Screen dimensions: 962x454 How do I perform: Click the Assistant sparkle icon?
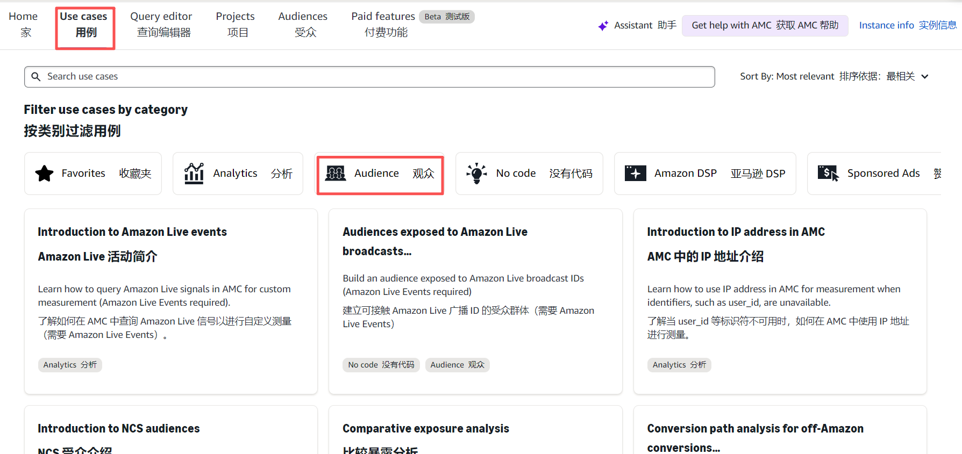(x=603, y=26)
